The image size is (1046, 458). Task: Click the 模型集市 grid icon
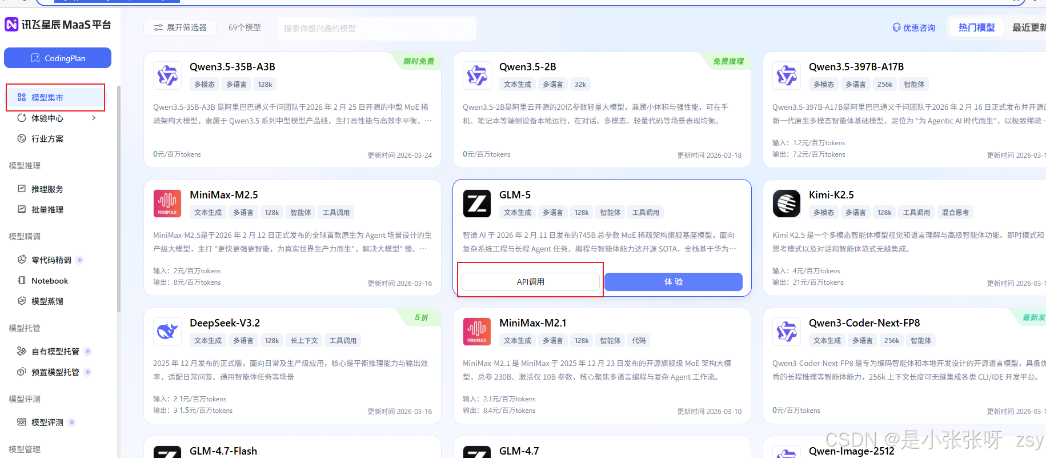click(22, 97)
